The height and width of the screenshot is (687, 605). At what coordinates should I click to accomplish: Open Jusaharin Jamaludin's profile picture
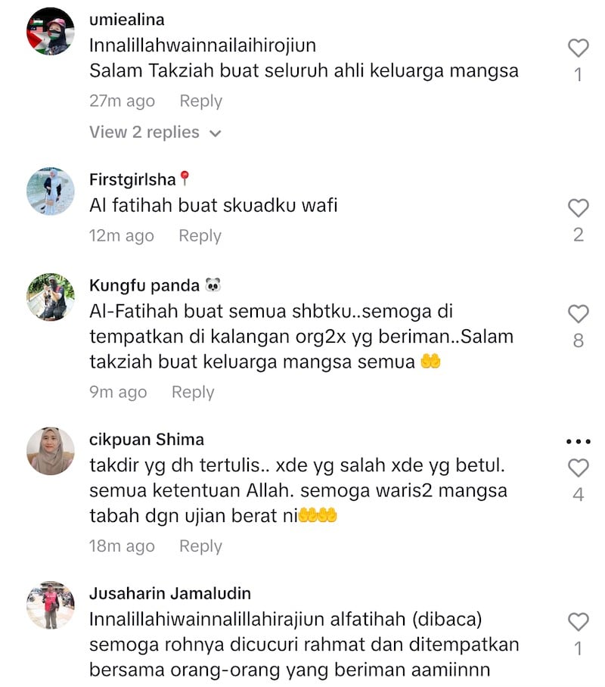click(x=51, y=605)
